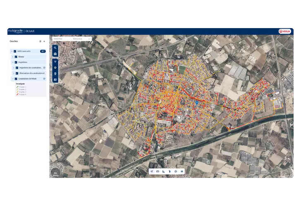301x206 pixels.
Task: Open the layers stack tool
Action: (x=55, y=67)
